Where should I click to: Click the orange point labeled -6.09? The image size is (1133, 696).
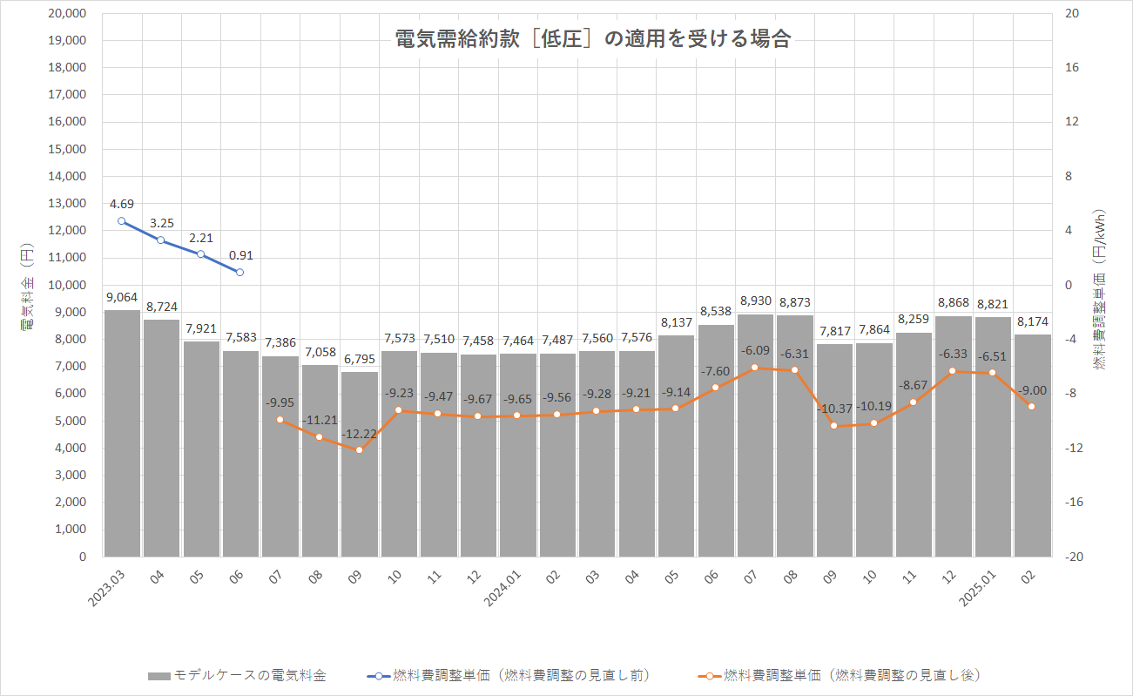click(x=755, y=368)
